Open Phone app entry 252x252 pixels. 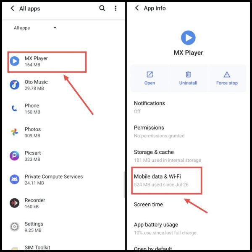[63, 108]
